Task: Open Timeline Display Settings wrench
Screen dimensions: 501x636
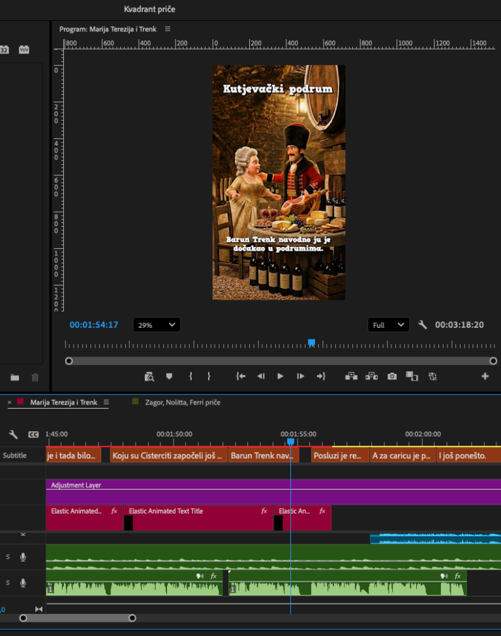Action: (13, 435)
